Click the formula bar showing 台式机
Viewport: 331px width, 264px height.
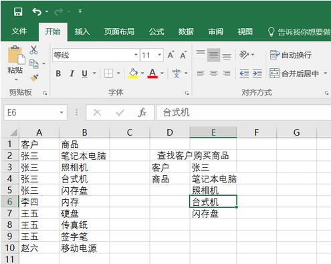[x=243, y=112]
